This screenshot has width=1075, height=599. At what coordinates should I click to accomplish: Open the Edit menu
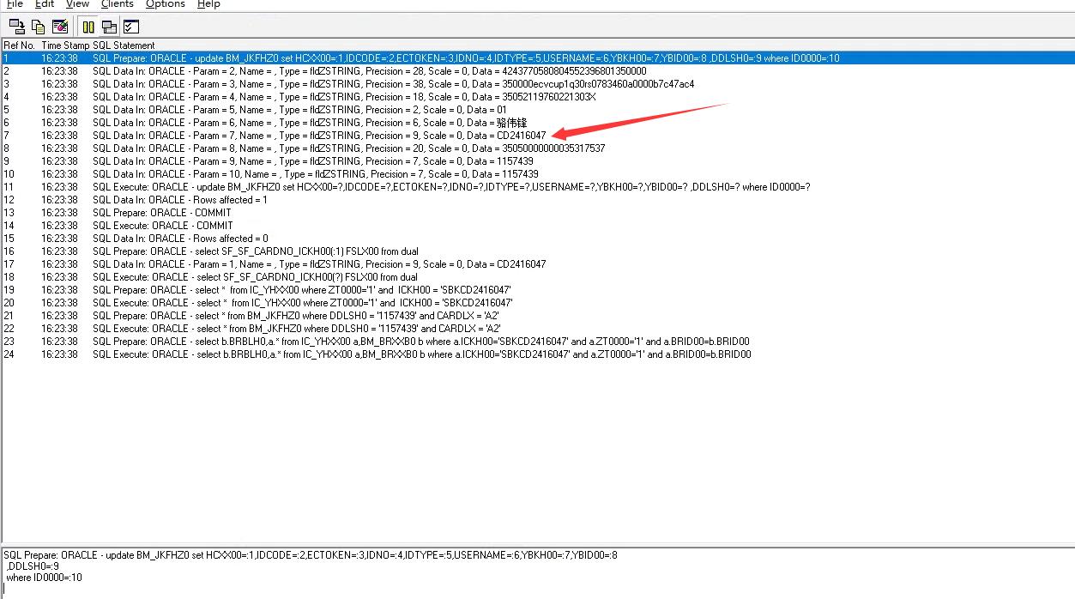(x=45, y=4)
